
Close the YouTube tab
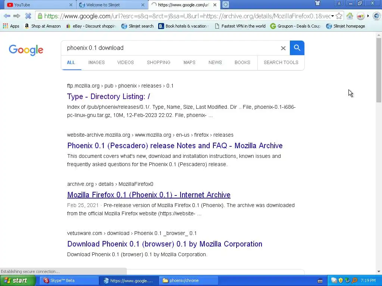coord(71,4)
